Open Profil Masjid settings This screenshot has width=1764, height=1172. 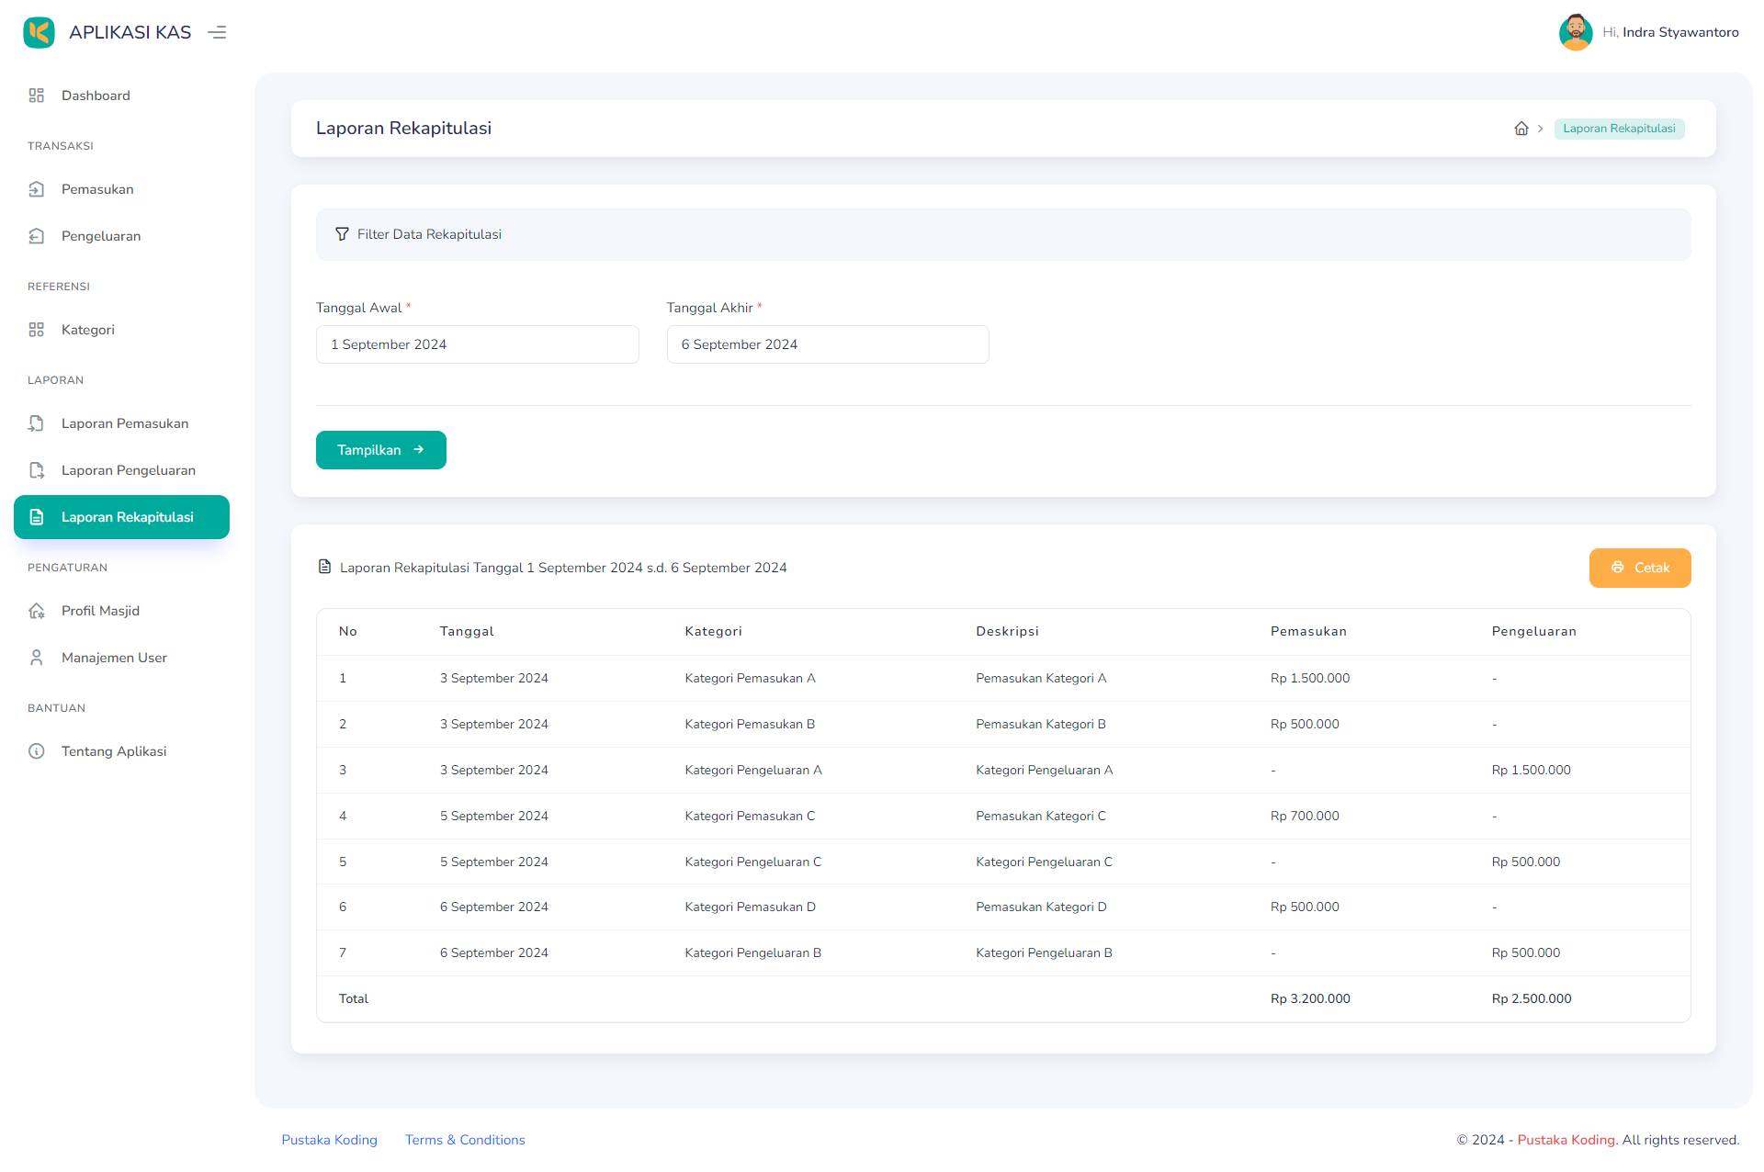pos(100,611)
